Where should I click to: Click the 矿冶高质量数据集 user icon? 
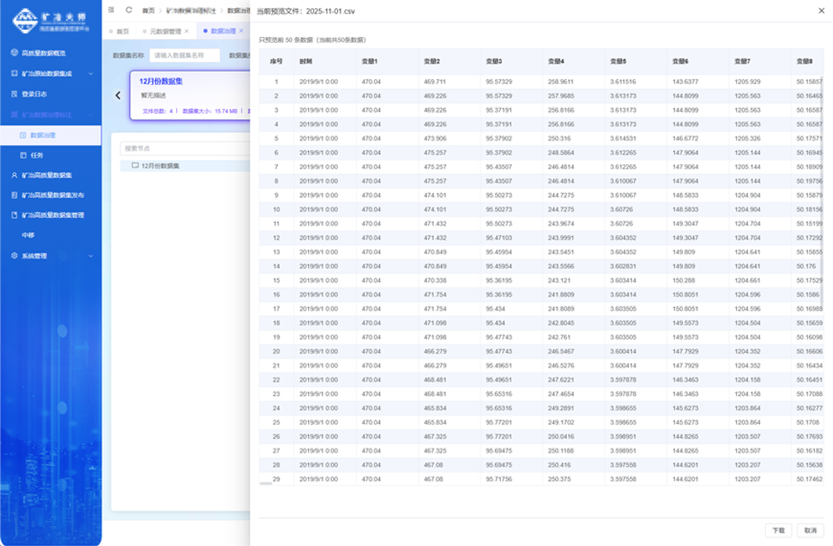(x=14, y=175)
